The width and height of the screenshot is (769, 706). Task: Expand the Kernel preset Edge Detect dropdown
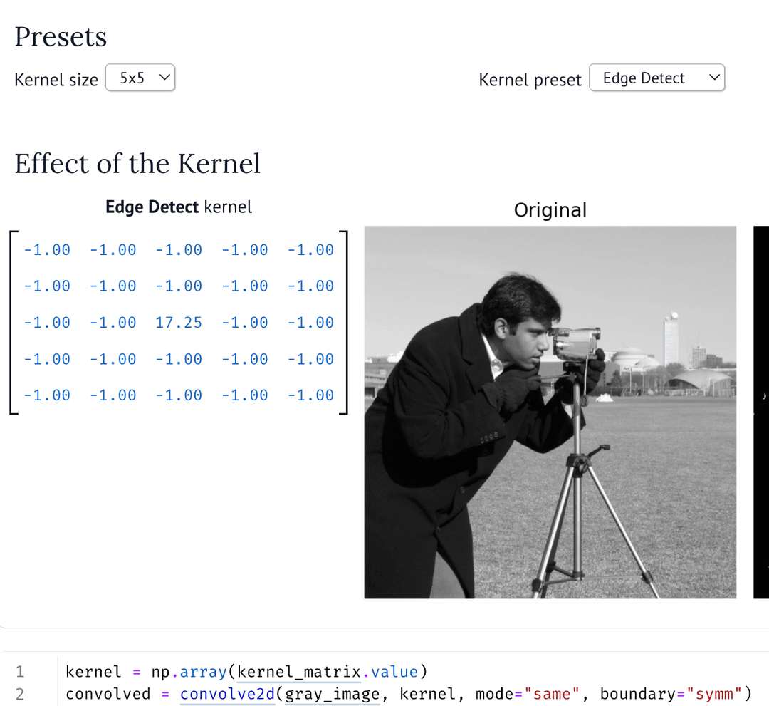656,78
